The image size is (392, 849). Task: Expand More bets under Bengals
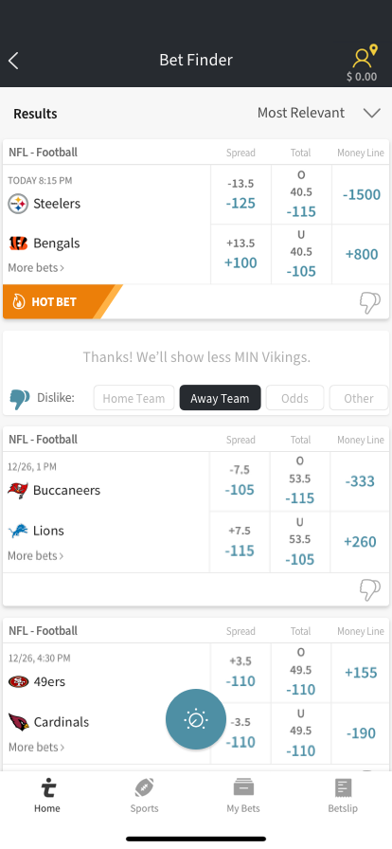pyautogui.click(x=36, y=267)
